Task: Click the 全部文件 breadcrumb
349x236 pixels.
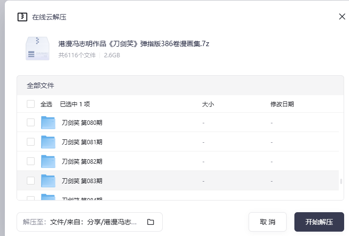Action: (40, 85)
